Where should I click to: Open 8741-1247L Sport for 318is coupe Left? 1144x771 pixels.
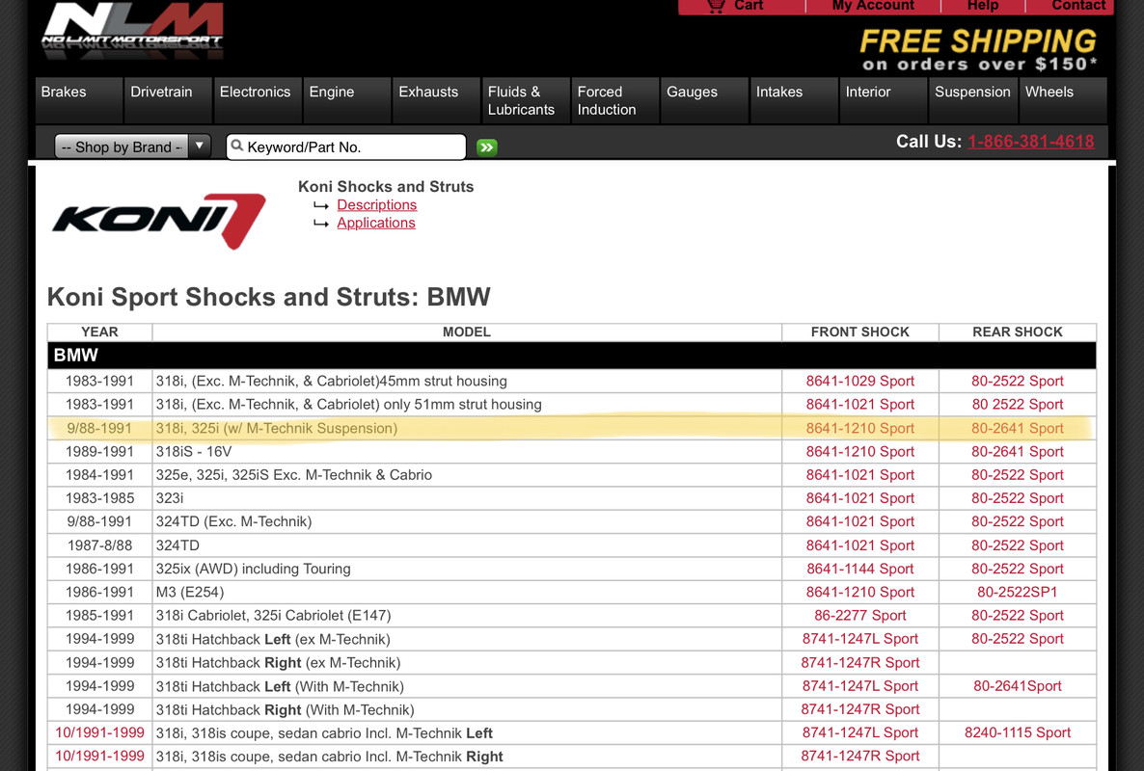tap(859, 733)
